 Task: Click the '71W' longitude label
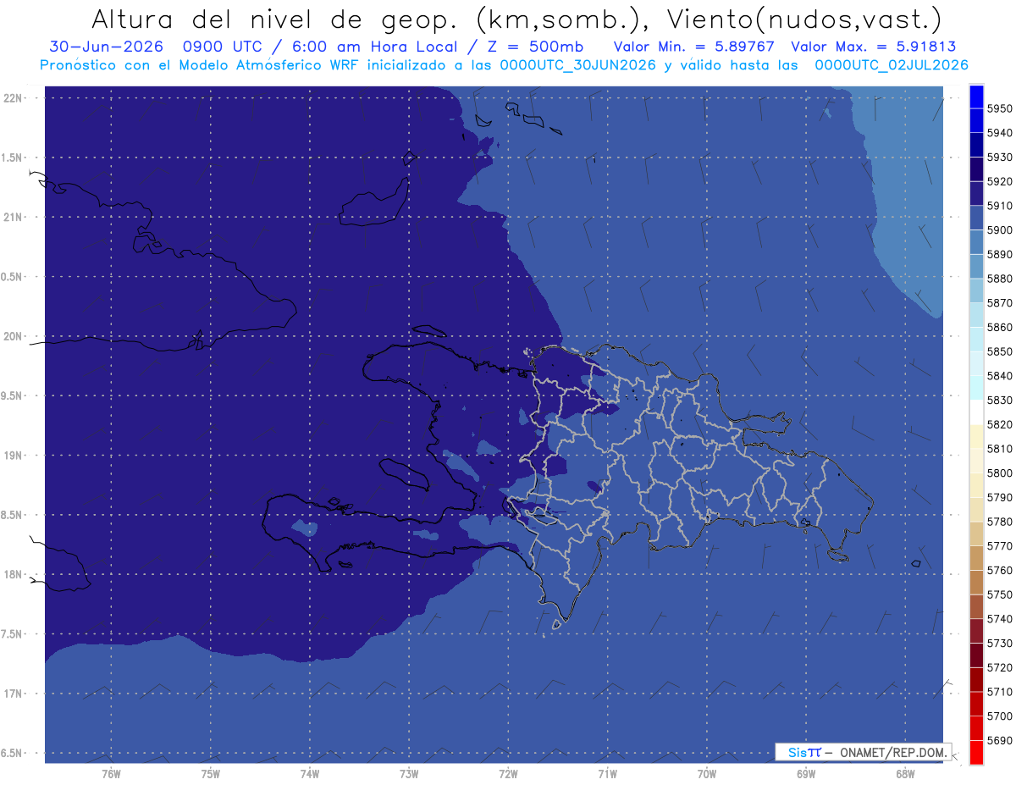click(x=607, y=772)
